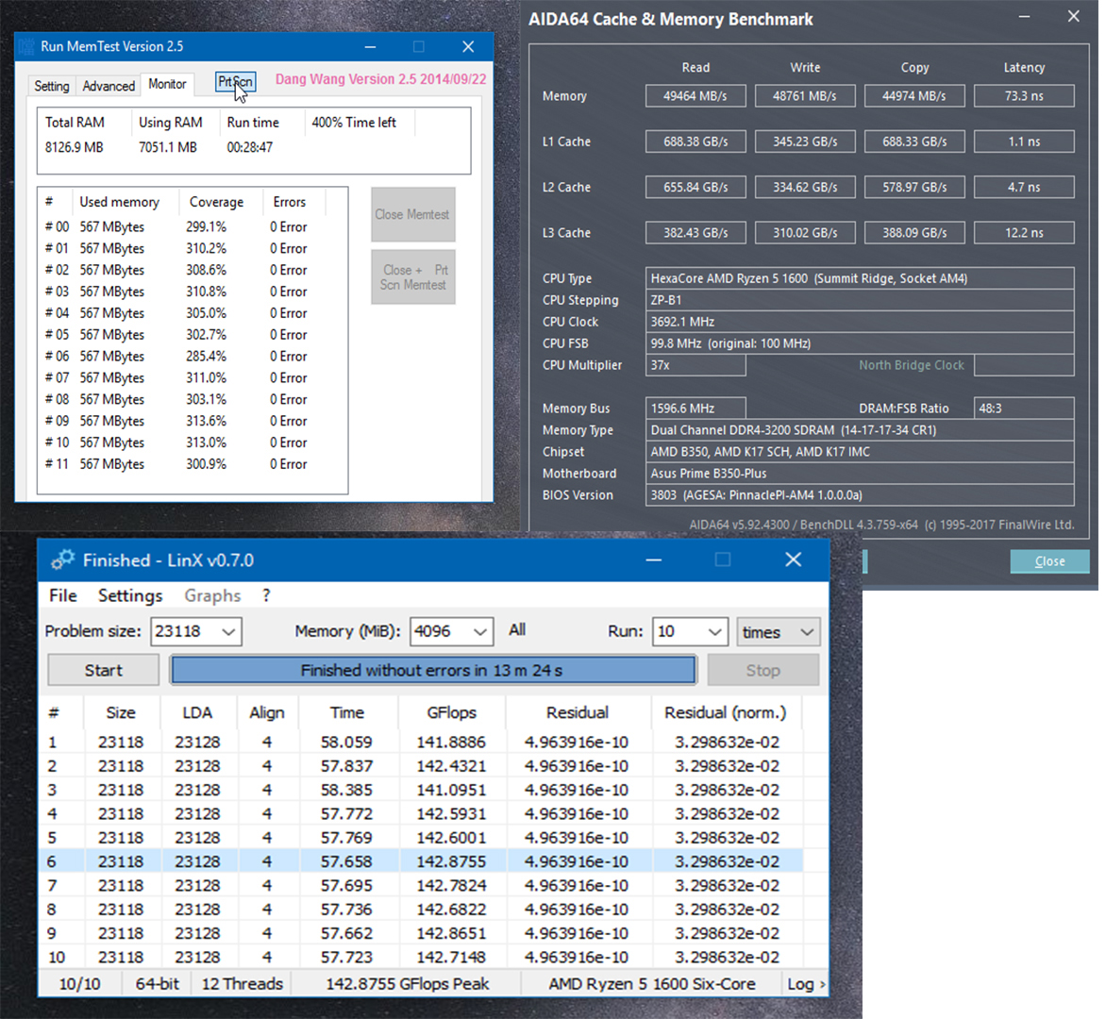This screenshot has height=1019, width=1106.
Task: Click the 12 Threads status bar entry
Action: 242,984
